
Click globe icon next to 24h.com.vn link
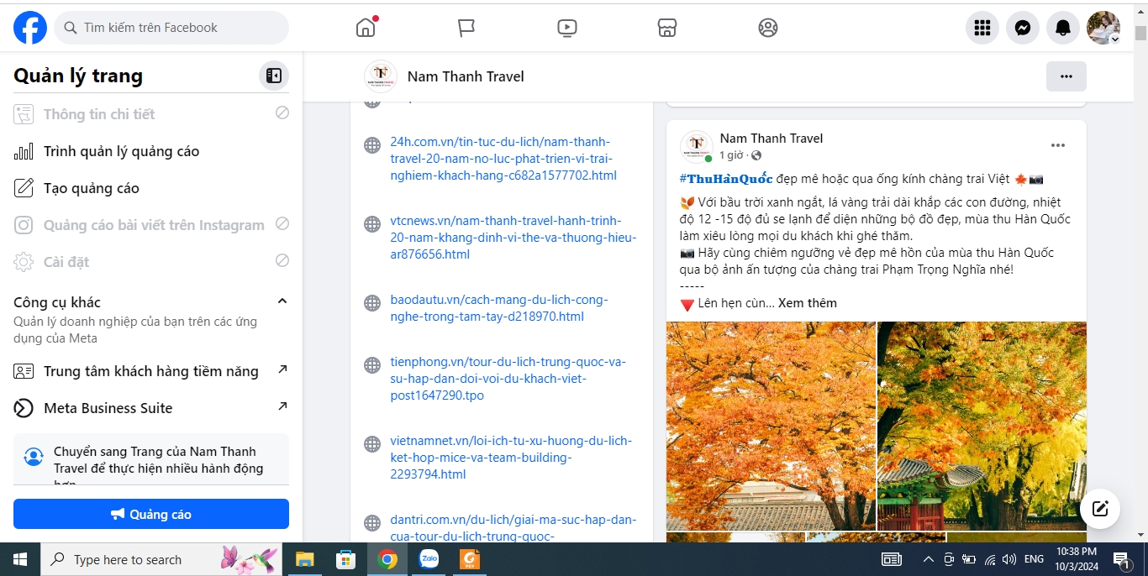tap(372, 145)
